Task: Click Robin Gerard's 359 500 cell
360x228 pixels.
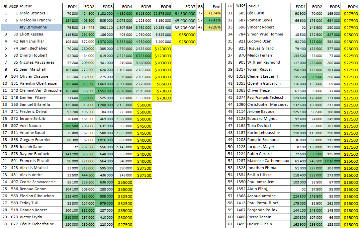Action: 315,154
